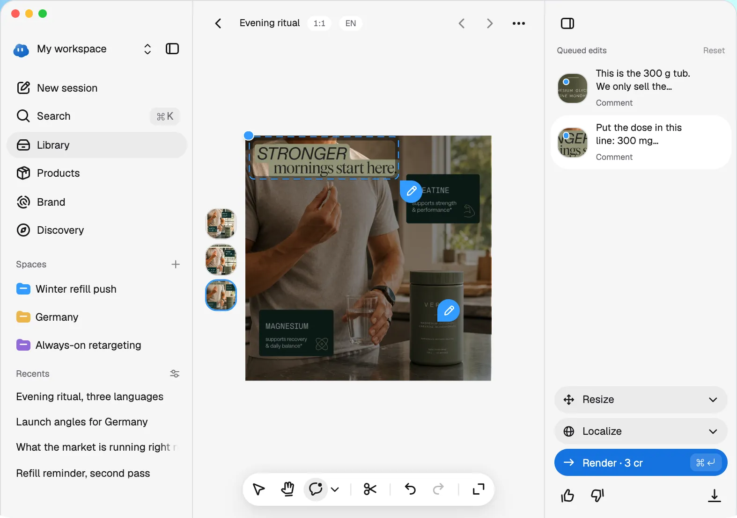Activate the comment lasso tool
The image size is (737, 518).
[x=316, y=489]
